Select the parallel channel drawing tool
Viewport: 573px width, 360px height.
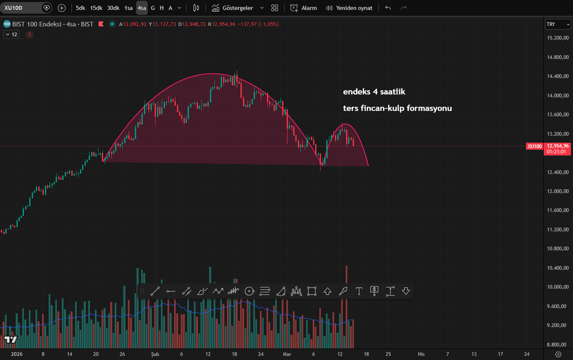click(187, 291)
